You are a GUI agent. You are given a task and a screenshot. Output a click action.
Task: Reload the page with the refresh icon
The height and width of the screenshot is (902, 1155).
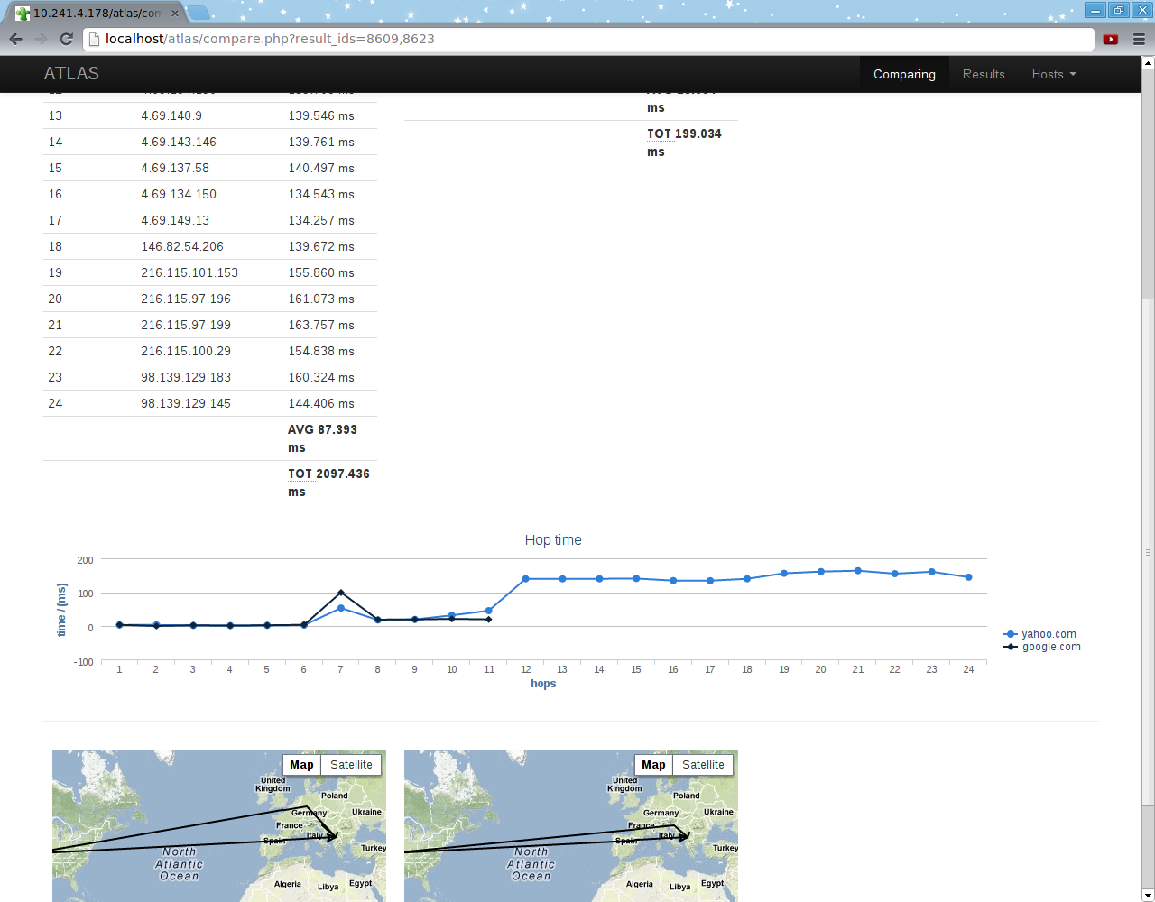[66, 39]
